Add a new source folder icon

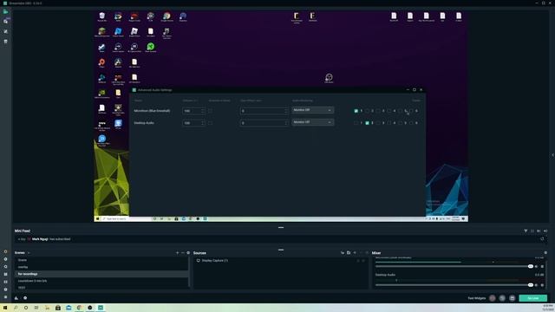[349, 252]
